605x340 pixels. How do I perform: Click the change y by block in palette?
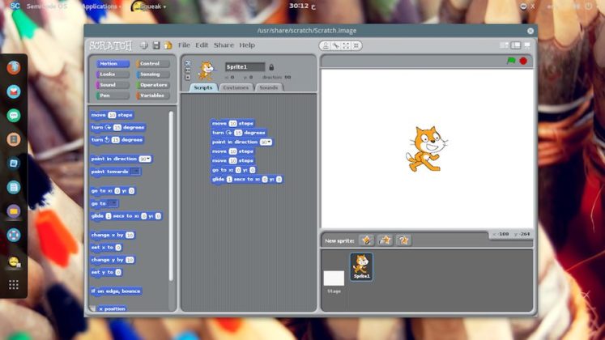pos(113,260)
